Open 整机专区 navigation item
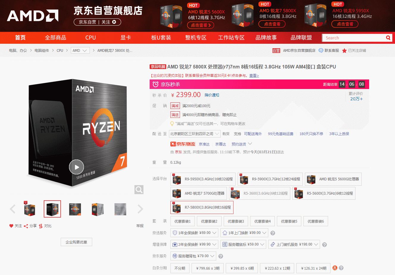Screen dimensions: 395x275 point(196,37)
